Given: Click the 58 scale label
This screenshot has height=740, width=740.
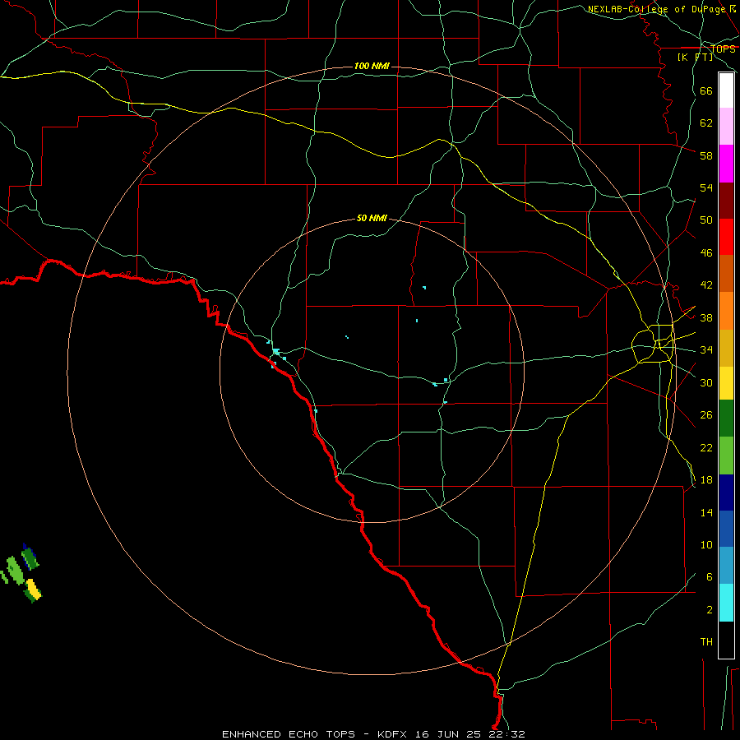Looking at the screenshot, I should pos(706,155).
